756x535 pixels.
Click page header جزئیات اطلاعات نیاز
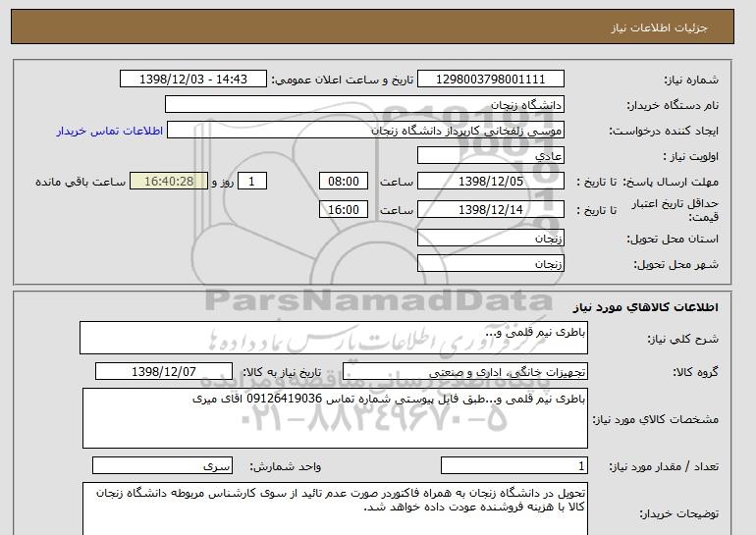660,27
